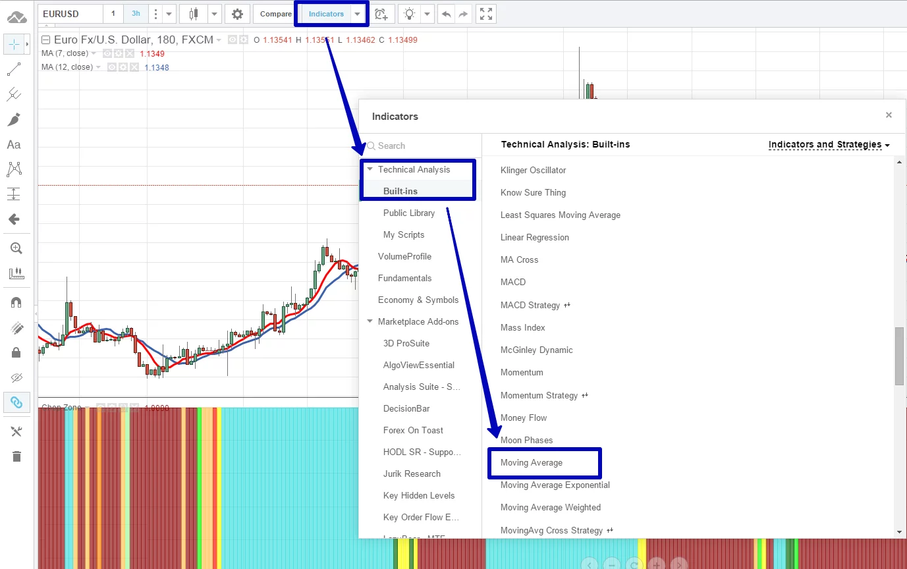Open MA (12, close) dropdown arrow
Image resolution: width=907 pixels, height=569 pixels.
(98, 67)
